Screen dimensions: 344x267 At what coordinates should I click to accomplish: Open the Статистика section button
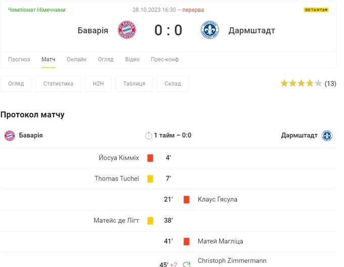pos(58,84)
